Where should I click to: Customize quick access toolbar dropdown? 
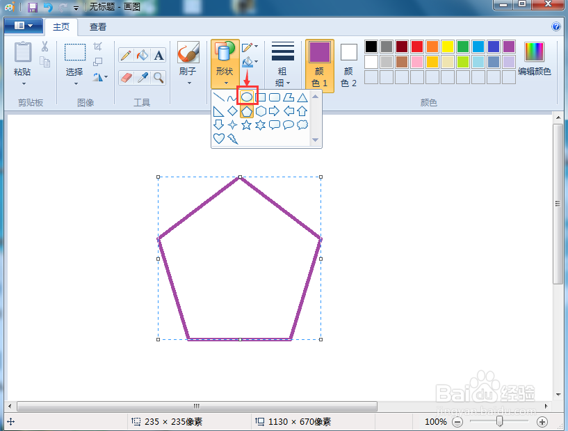coord(76,8)
